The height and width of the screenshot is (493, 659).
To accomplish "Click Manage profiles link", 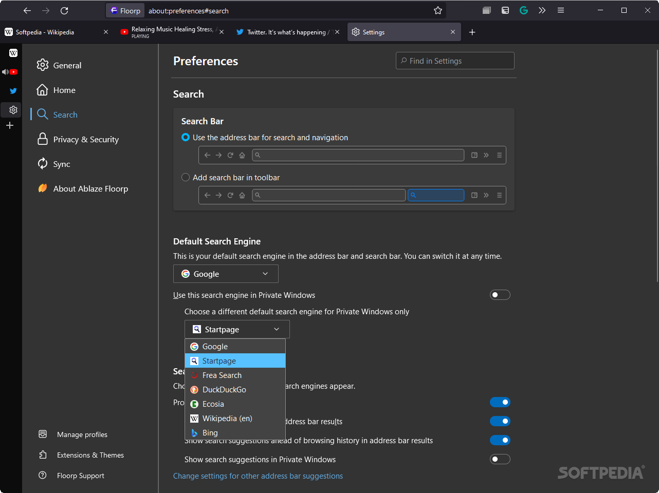I will (x=82, y=434).
